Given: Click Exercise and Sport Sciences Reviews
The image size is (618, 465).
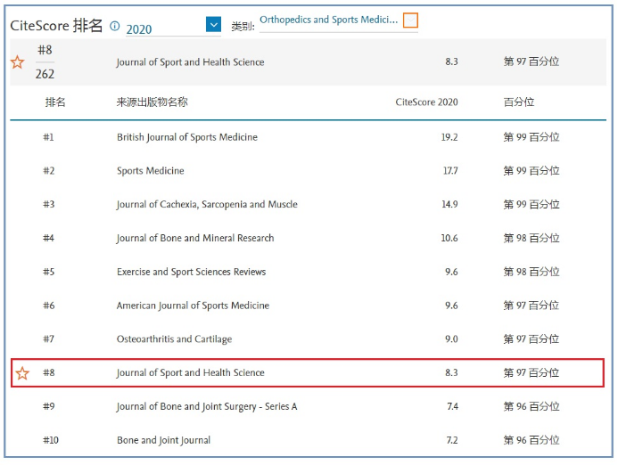Looking at the screenshot, I should 191,272.
